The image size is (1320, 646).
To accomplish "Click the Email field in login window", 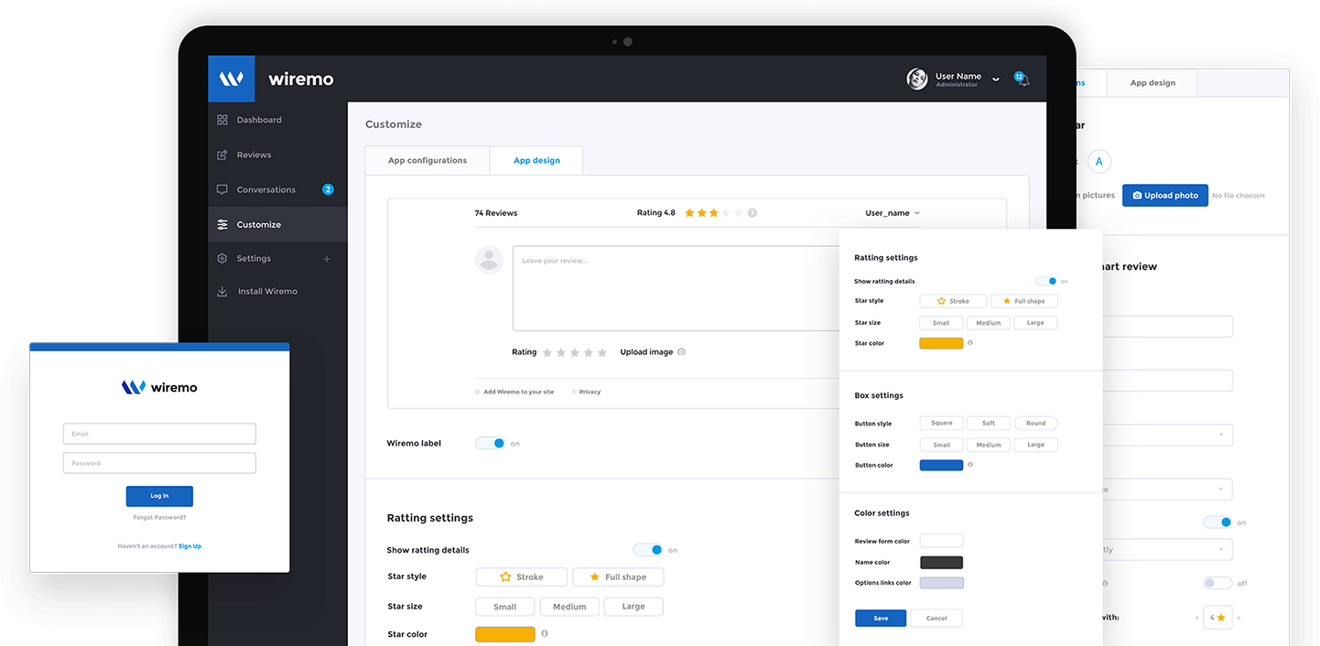I will pos(159,434).
